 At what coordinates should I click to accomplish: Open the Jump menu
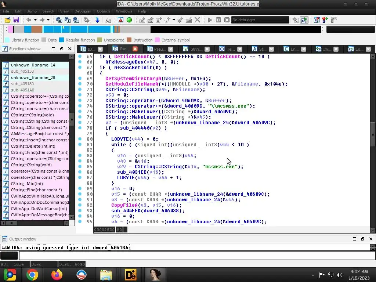pyautogui.click(x=32, y=11)
